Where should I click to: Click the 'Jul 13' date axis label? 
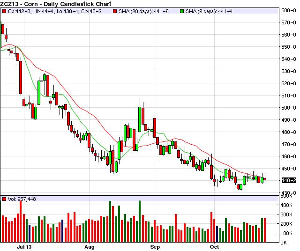pos(24,247)
